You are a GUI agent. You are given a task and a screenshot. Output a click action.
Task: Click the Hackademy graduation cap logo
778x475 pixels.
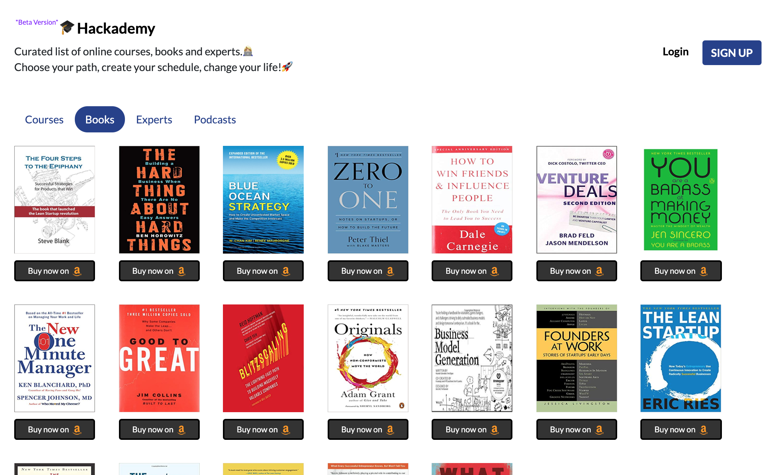(67, 27)
